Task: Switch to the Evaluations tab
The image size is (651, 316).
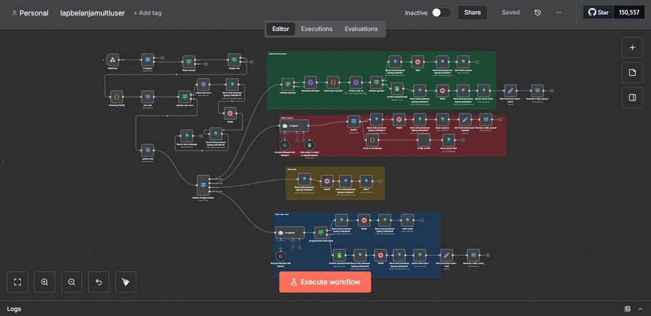Action: [x=361, y=29]
